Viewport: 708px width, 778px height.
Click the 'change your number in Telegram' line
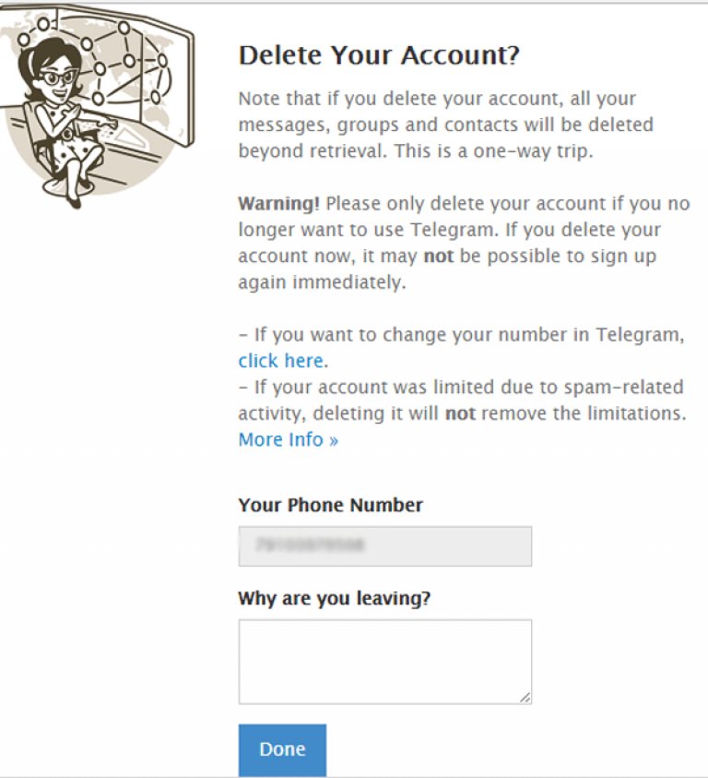[462, 335]
